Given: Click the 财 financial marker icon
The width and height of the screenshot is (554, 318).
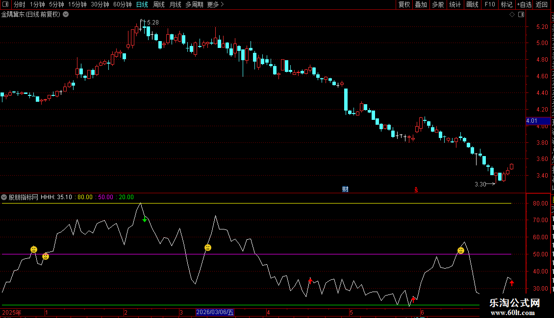Looking at the screenshot, I should [x=345, y=189].
